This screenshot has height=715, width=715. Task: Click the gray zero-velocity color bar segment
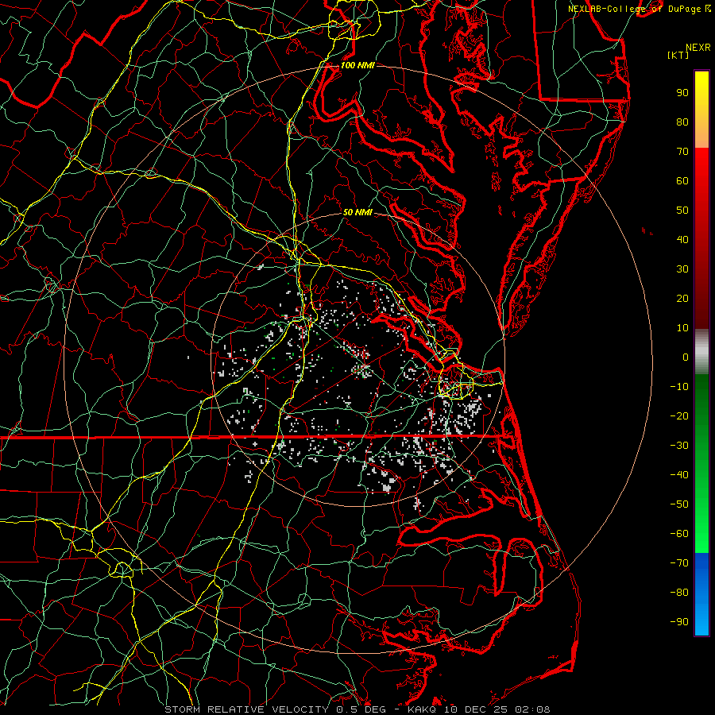point(701,352)
